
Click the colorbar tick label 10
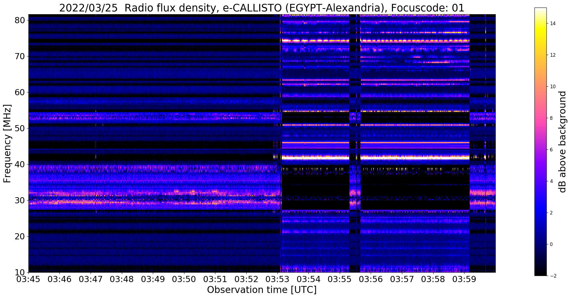pyautogui.click(x=552, y=87)
